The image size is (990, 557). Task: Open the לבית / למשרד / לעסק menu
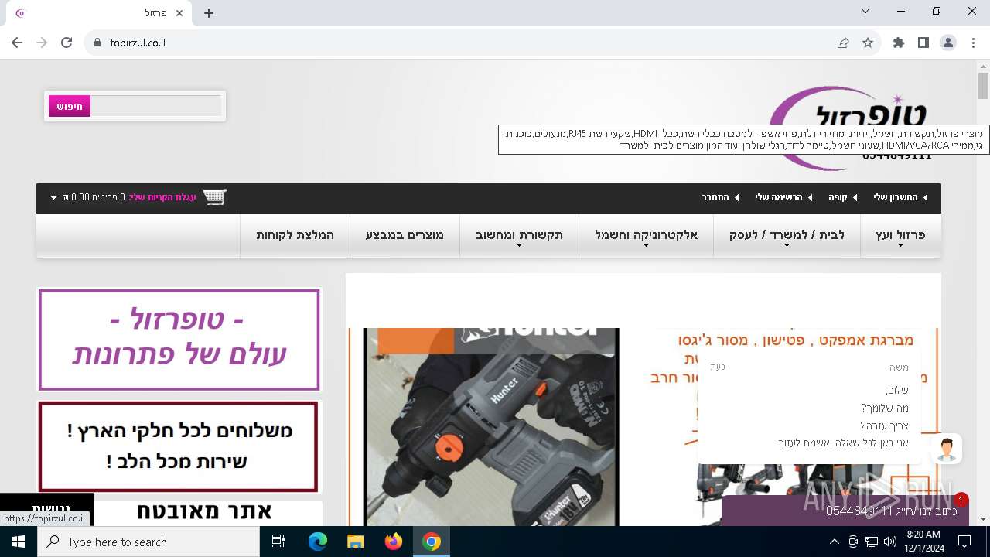coord(787,235)
